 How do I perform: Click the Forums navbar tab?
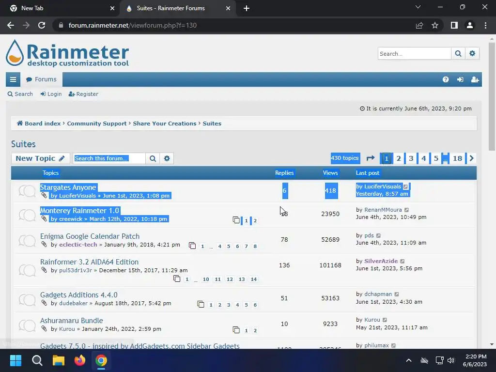(42, 79)
